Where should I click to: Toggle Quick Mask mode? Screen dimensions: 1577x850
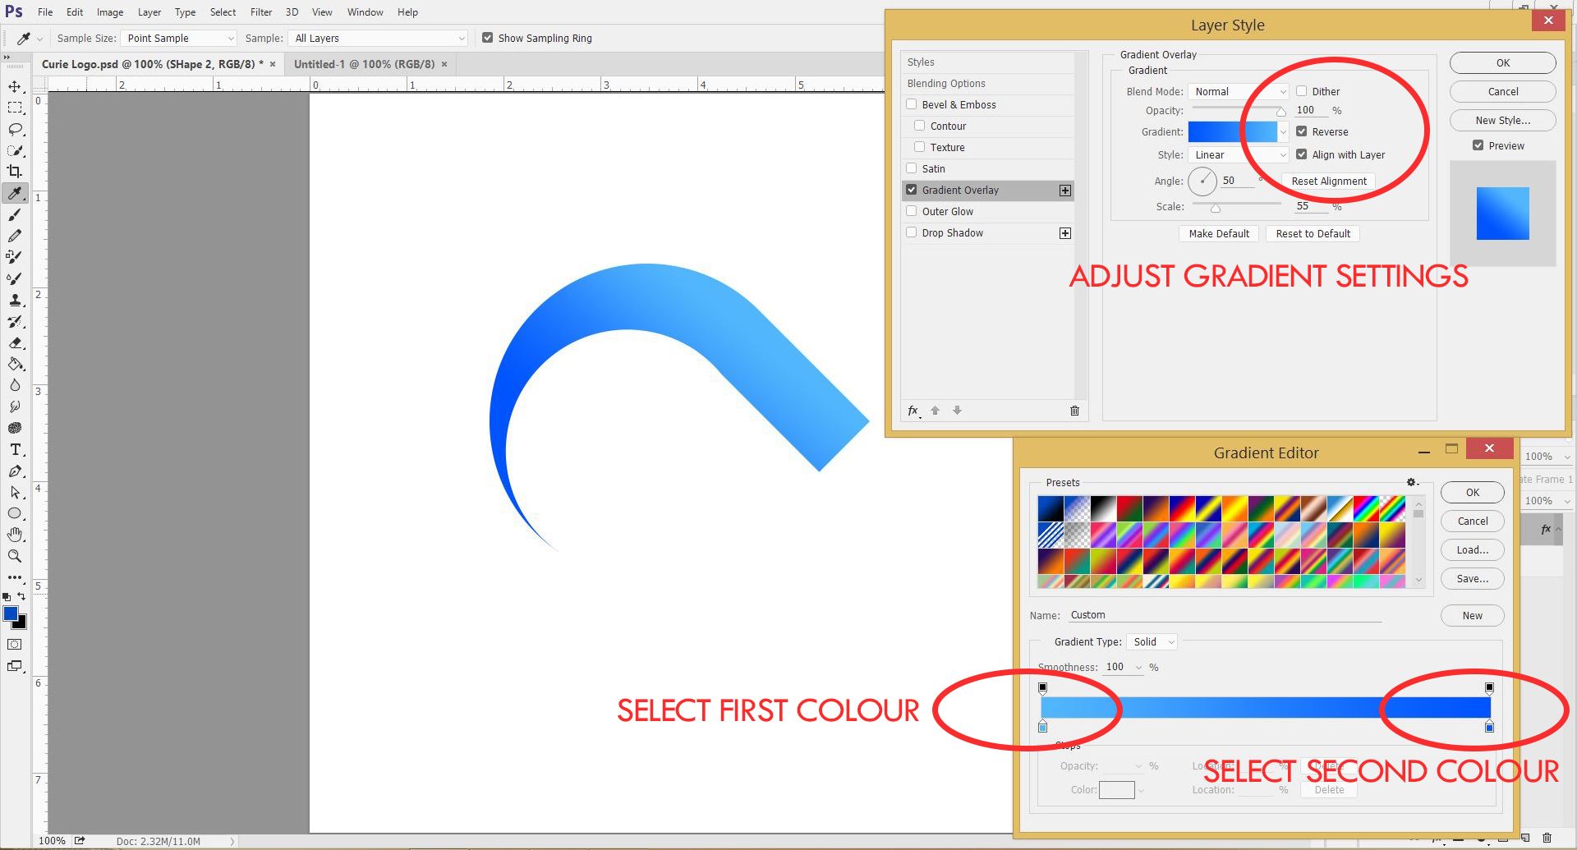pyautogui.click(x=15, y=645)
